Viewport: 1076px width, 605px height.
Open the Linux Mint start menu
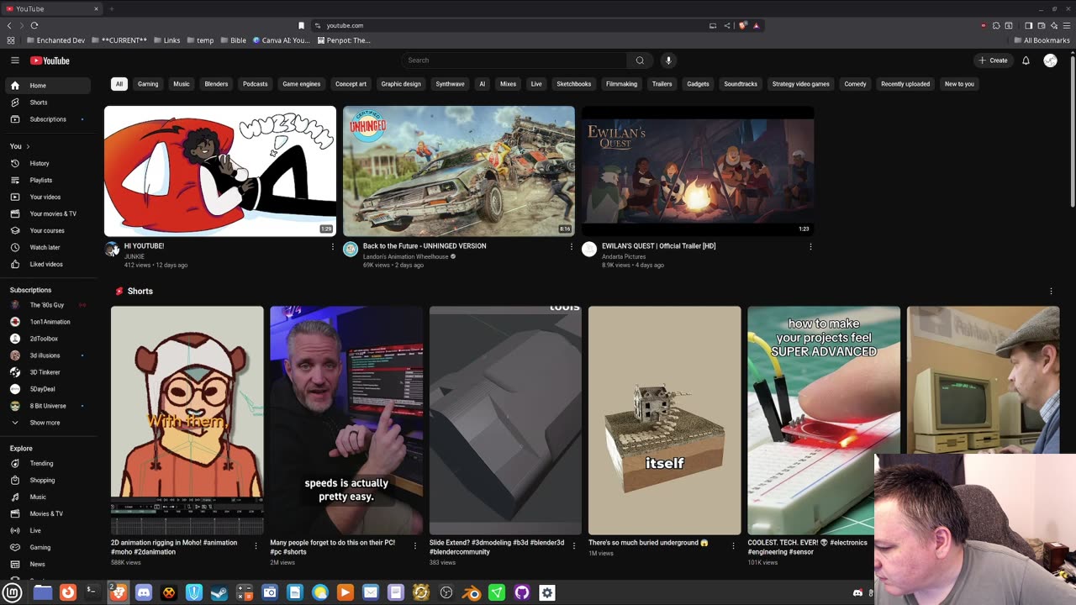coord(13,592)
